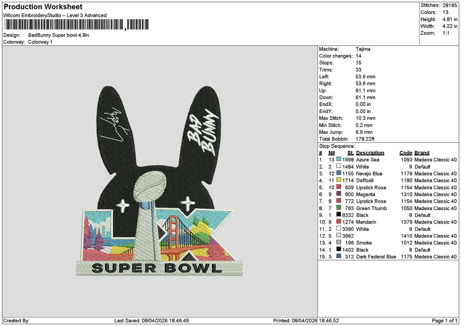This screenshot has width=461, height=326.
Task: Click the Total Bobbin value 178.22ft
Action: 365,139
